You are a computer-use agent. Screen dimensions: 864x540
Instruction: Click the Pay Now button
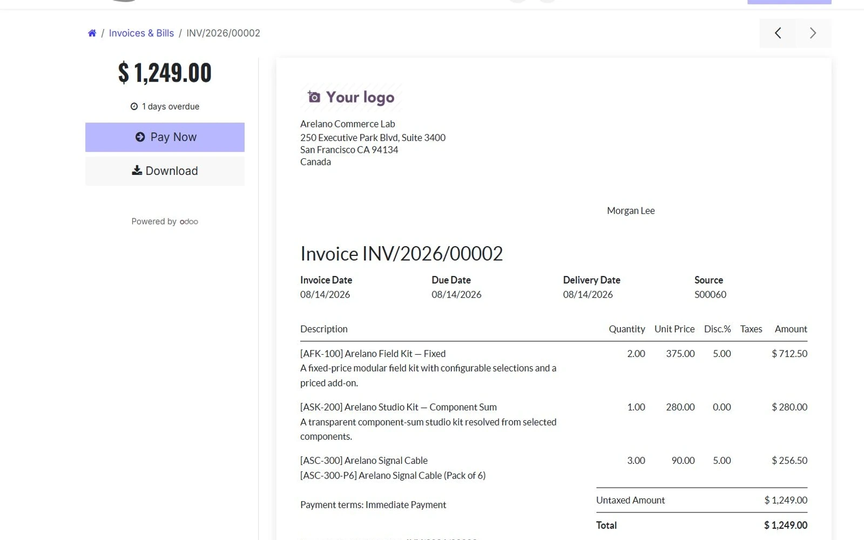click(x=165, y=137)
